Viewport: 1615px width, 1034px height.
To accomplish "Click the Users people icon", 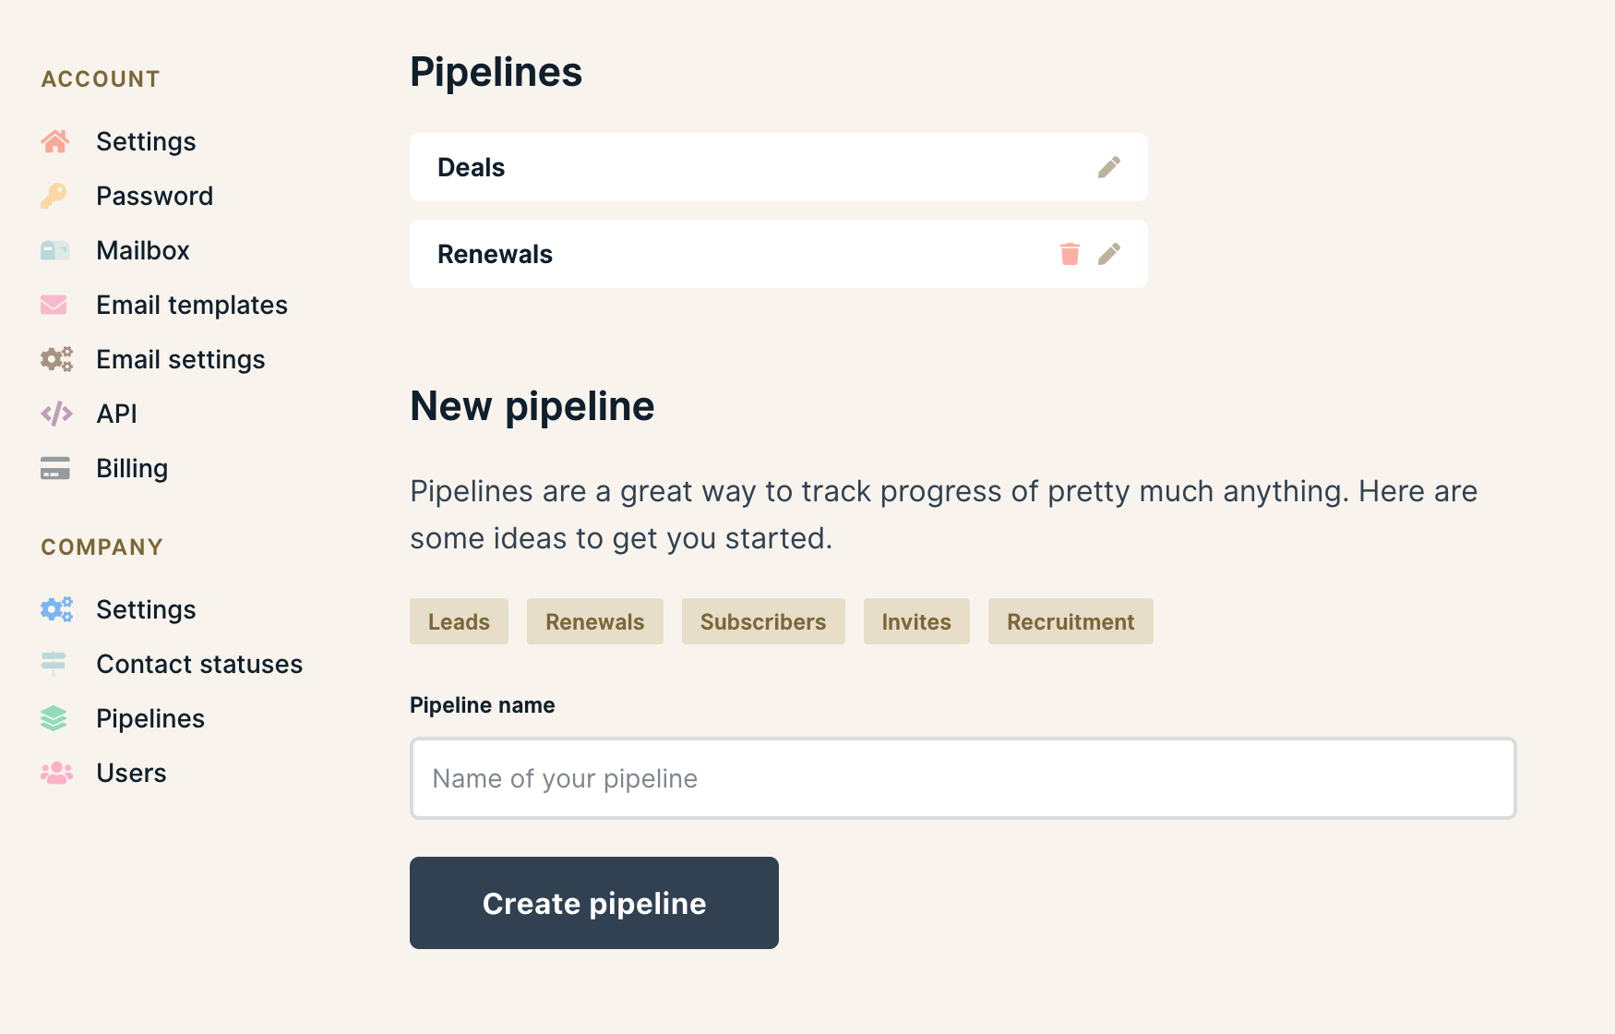I will pos(55,773).
